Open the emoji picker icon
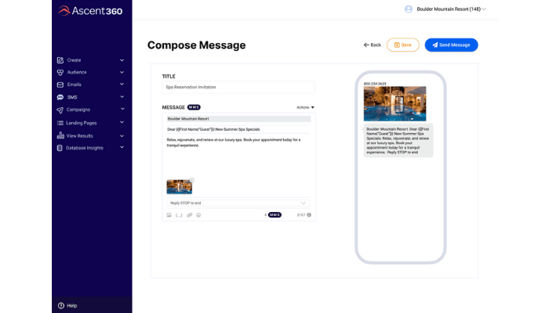Viewport: 549px width, 313px height. 198,214
